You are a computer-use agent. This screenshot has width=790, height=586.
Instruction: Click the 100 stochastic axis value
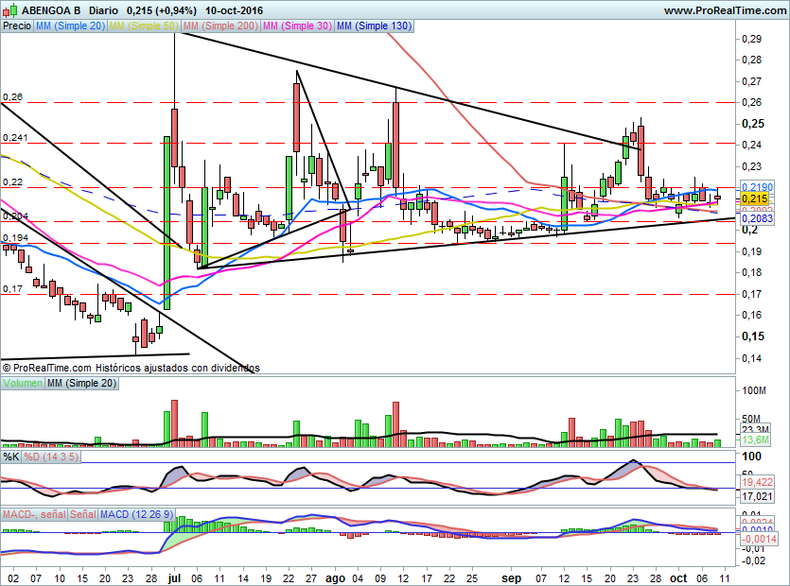[x=752, y=457]
